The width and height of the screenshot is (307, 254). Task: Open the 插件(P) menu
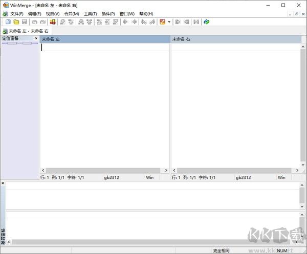(x=108, y=14)
